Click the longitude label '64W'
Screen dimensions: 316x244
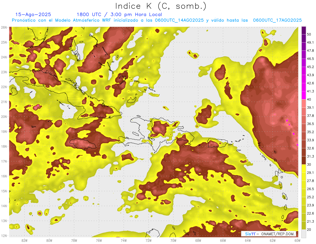tap(248, 240)
